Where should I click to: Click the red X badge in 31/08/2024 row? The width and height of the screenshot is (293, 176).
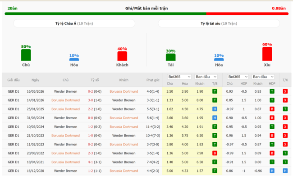click(x=285, y=118)
